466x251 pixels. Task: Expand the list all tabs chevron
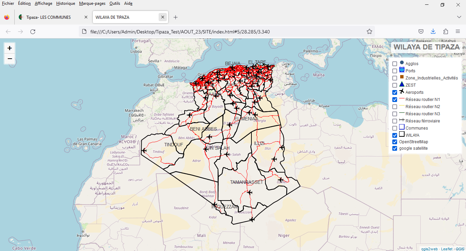(x=459, y=17)
